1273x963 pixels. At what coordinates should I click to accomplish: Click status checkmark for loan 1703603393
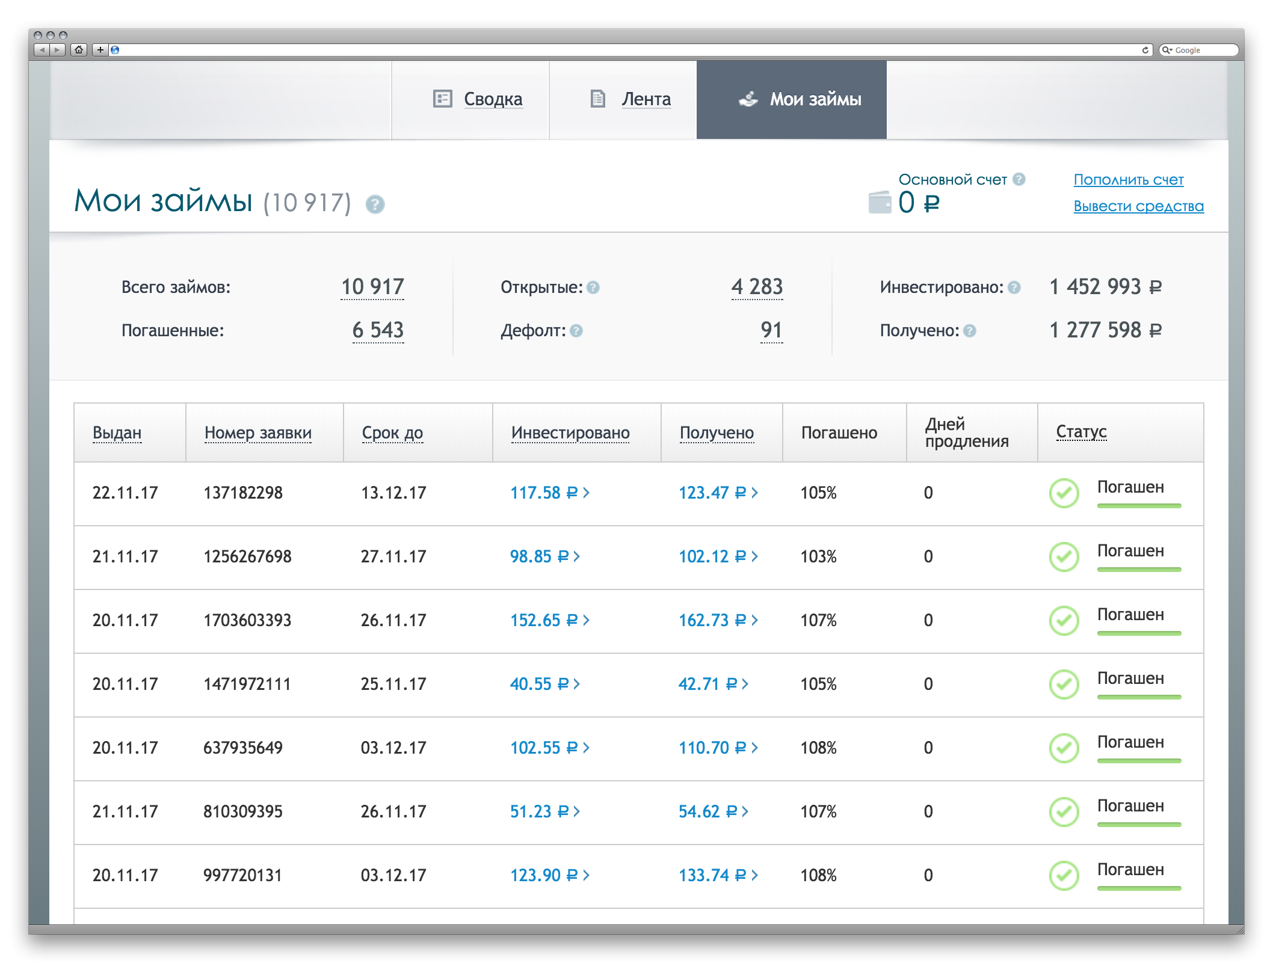[1064, 621]
